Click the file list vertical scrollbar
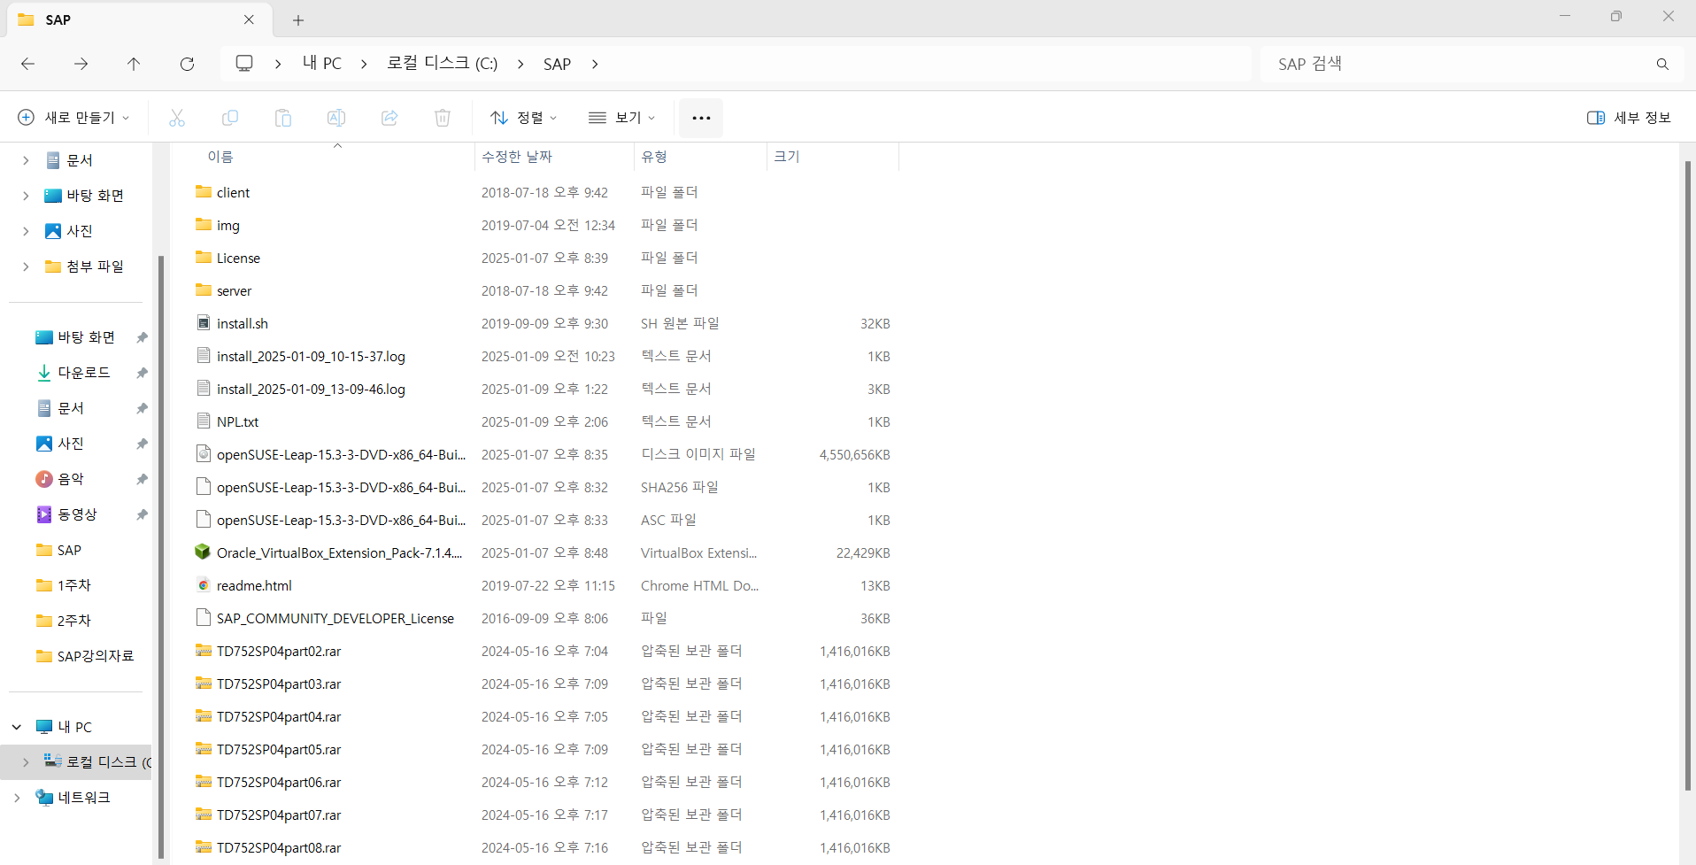The width and height of the screenshot is (1696, 865). click(1688, 475)
